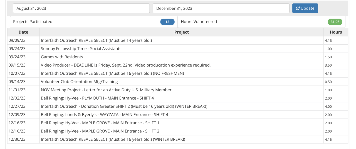The image size is (356, 149).
Task: Click the Video Producer project entry
Action: coord(125,65)
